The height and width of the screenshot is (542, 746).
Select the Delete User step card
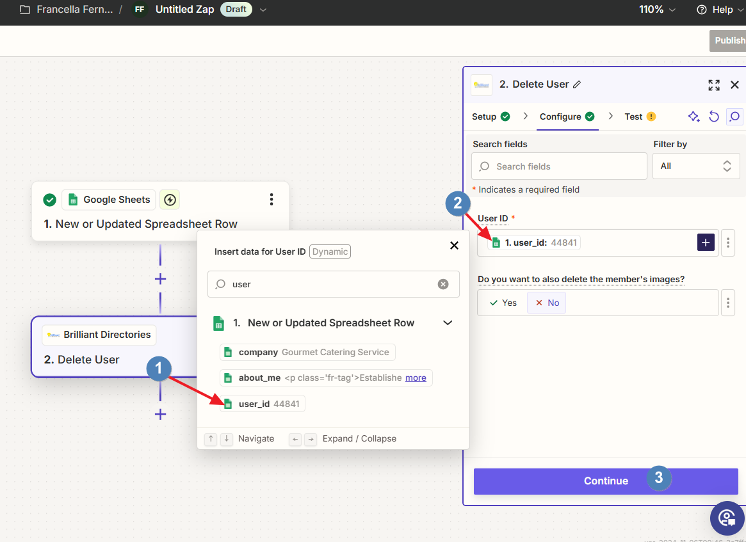114,347
